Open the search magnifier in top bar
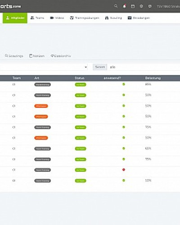The image size is (180, 225). (x=116, y=6)
